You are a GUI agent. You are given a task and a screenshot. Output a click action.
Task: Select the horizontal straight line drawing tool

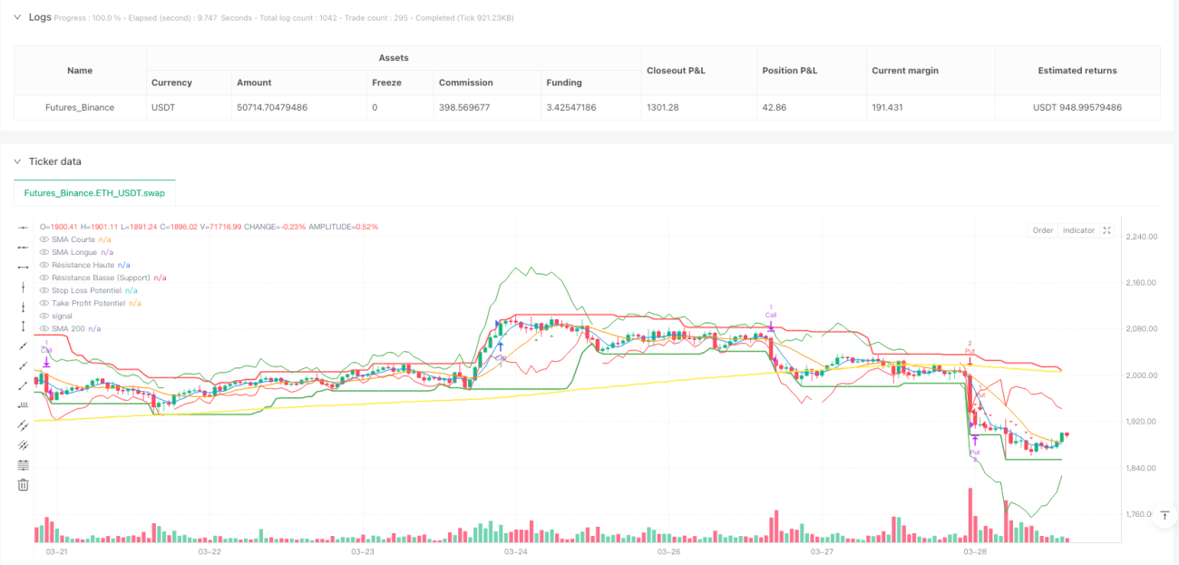(24, 227)
